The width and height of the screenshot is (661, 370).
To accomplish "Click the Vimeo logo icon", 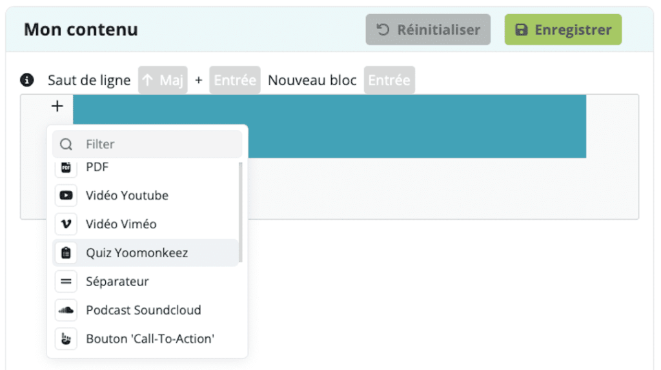I will pyautogui.click(x=66, y=224).
